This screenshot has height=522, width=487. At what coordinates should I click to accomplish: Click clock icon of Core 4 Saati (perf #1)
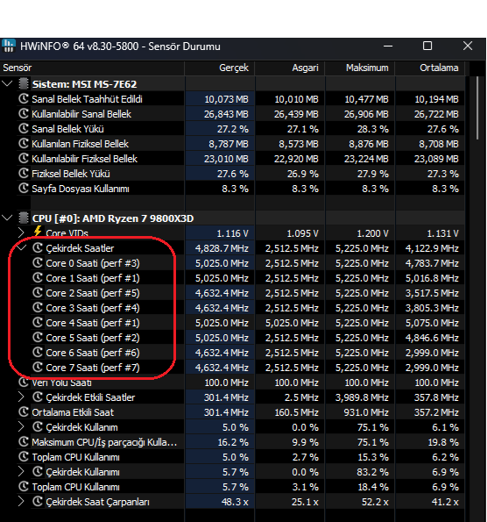click(38, 322)
